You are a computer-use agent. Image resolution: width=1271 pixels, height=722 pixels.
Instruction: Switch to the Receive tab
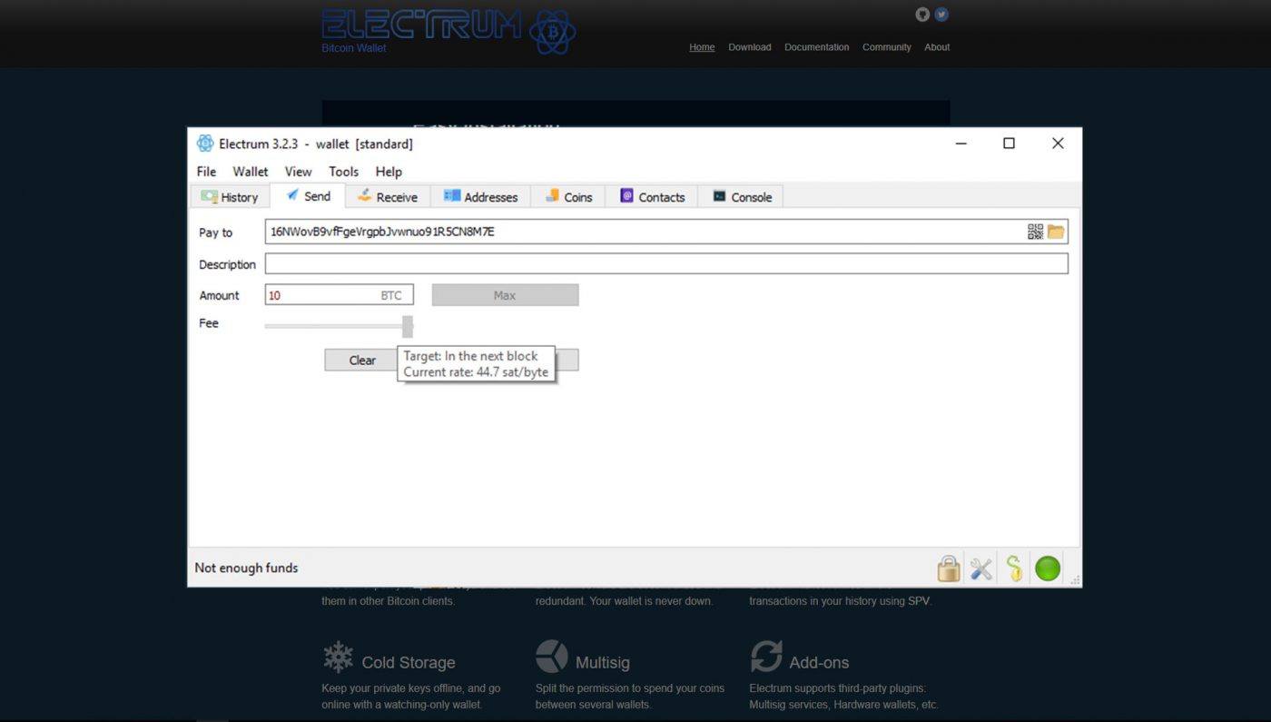pyautogui.click(x=388, y=196)
